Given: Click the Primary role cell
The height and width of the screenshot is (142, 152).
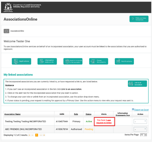Looking at the screenshot, I should coord(77,121).
